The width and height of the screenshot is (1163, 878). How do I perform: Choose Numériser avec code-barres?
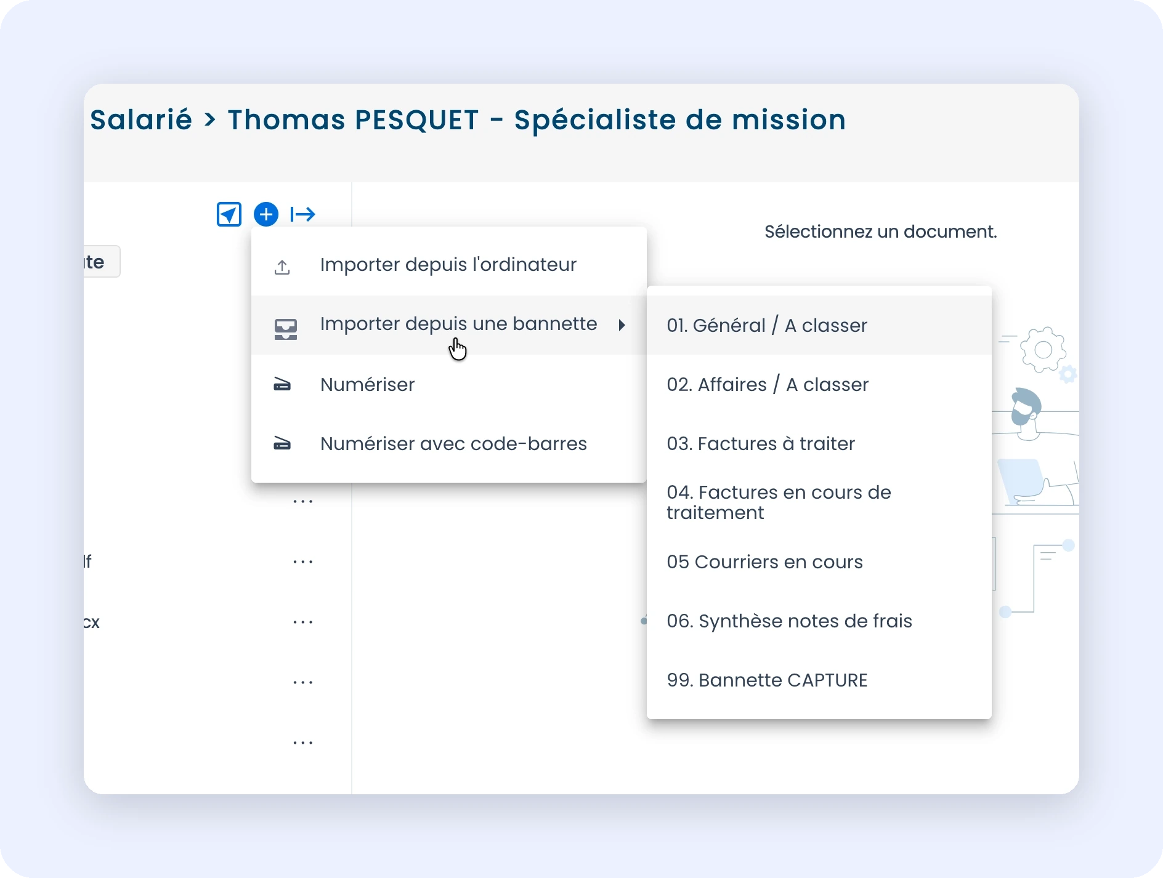click(x=449, y=443)
